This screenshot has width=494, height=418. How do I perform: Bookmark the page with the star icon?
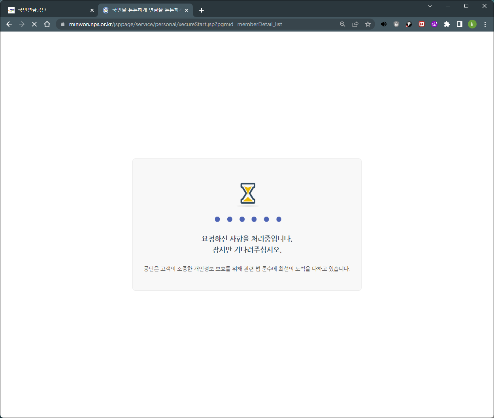[368, 24]
